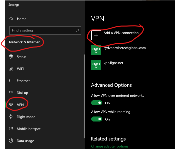Select the Flight mode airplane icon
This screenshot has height=149, width=175.
11,116
